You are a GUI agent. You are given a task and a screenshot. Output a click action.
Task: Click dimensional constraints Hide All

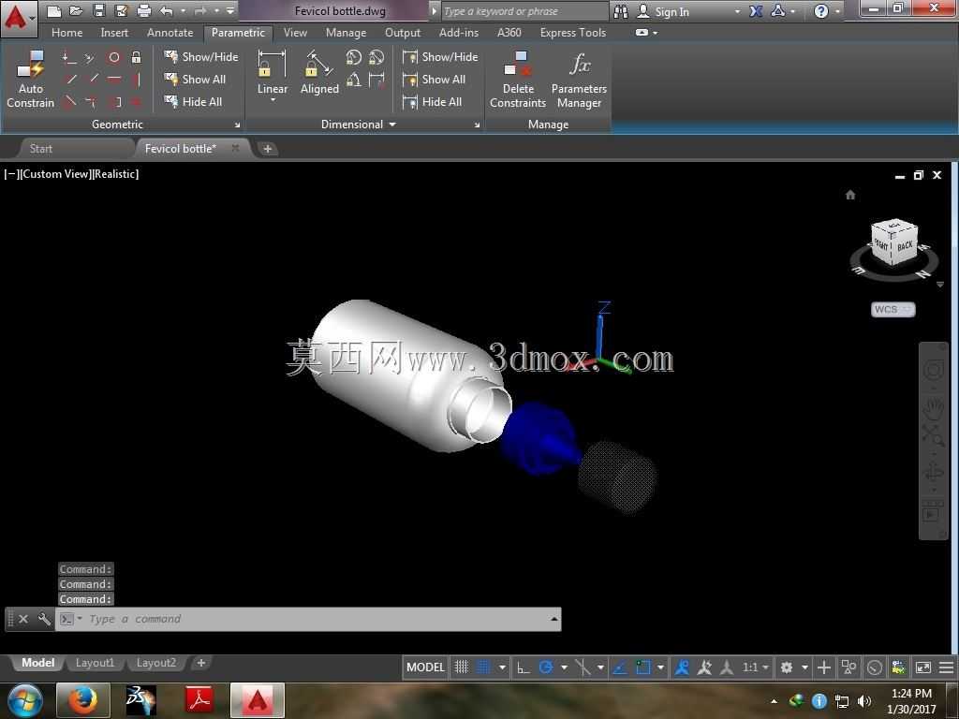point(433,101)
